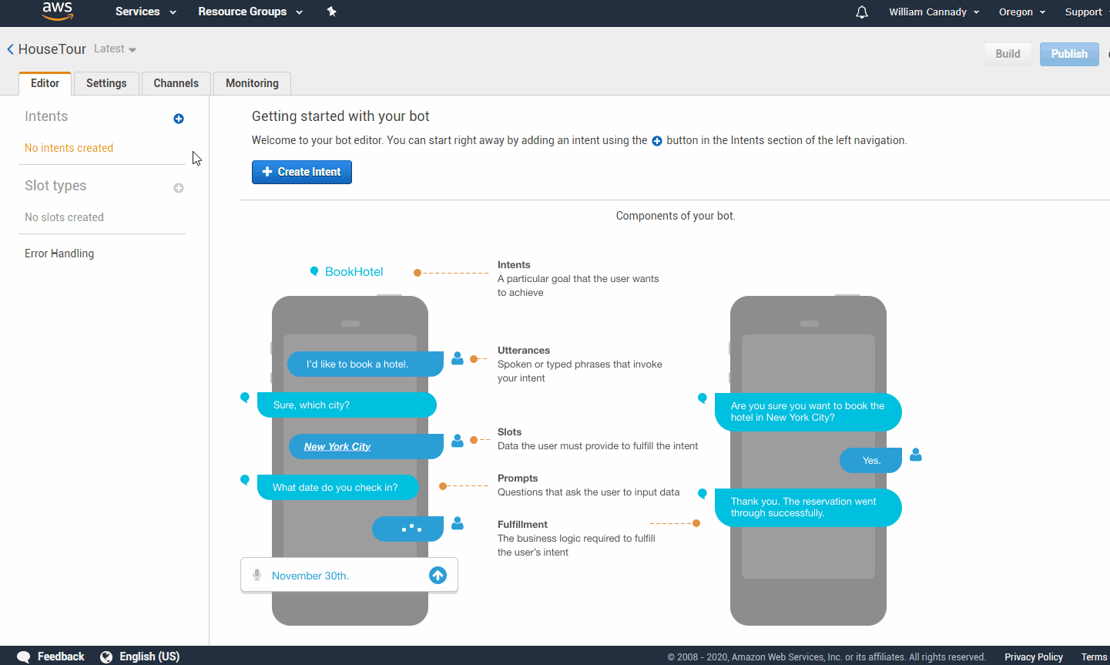This screenshot has width=1110, height=665.
Task: Click the 'Thank you. The reservation went through' bubble
Action: tap(808, 508)
